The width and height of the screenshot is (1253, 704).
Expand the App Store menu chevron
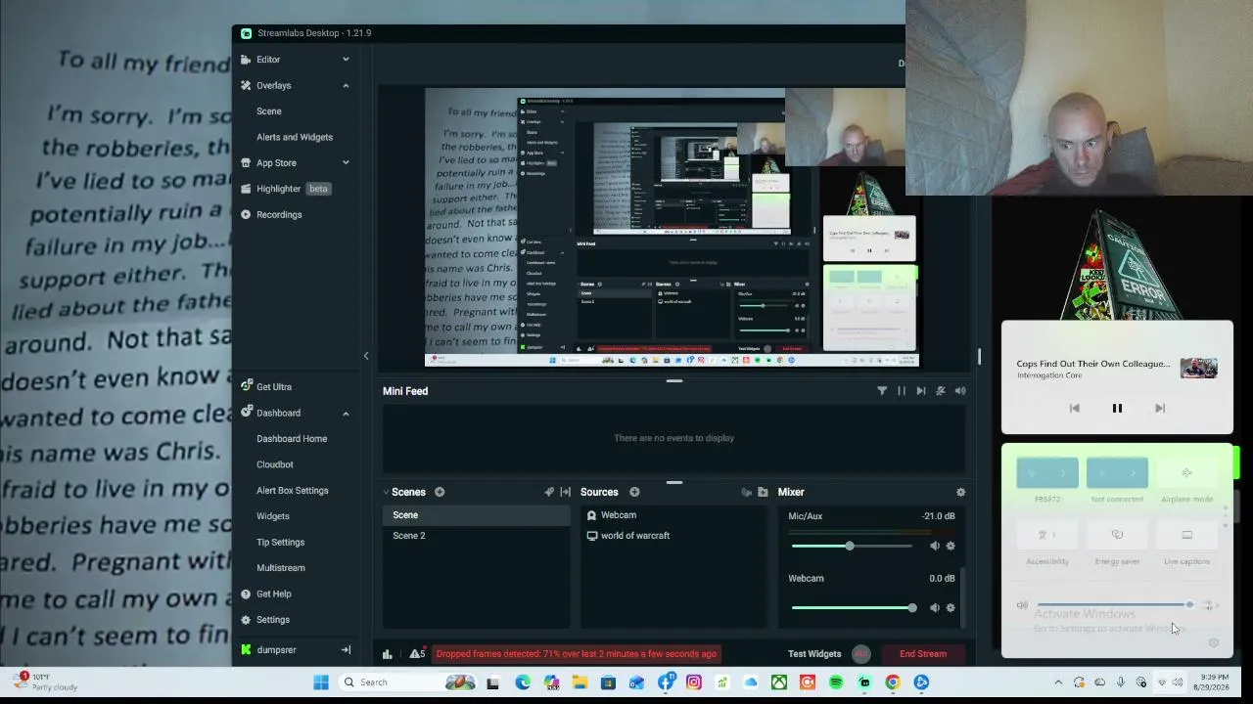pyautogui.click(x=346, y=163)
